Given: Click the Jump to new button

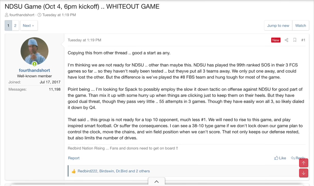Looking at the screenshot, I should pyautogui.click(x=278, y=25).
